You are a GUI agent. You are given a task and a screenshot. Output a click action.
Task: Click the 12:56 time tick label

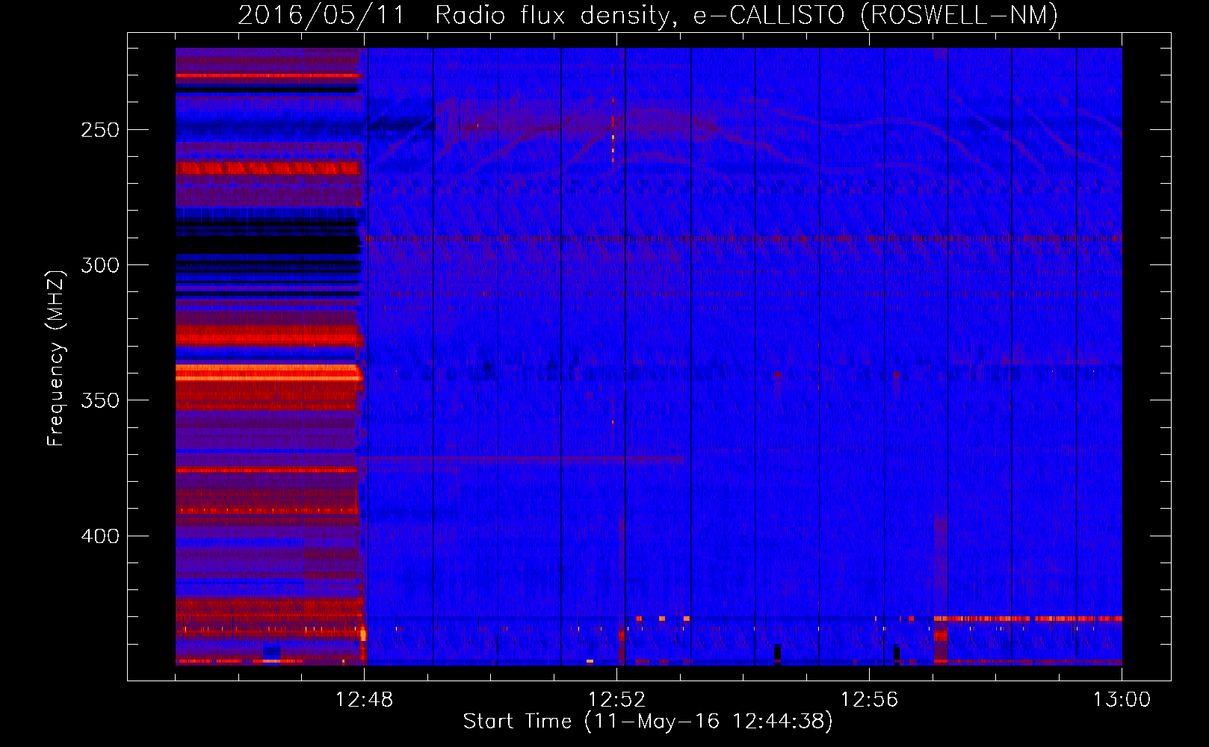point(869,700)
